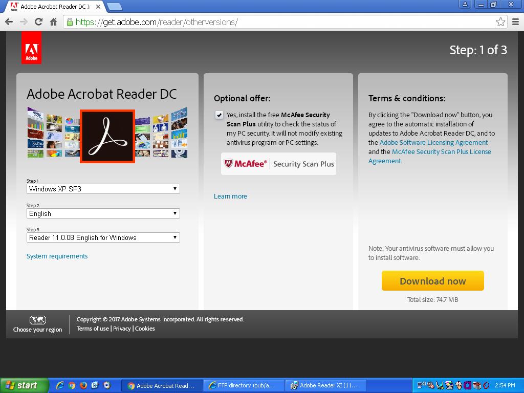524x393 pixels.
Task: Switch to FTP directory taskbar window
Action: pos(244,385)
